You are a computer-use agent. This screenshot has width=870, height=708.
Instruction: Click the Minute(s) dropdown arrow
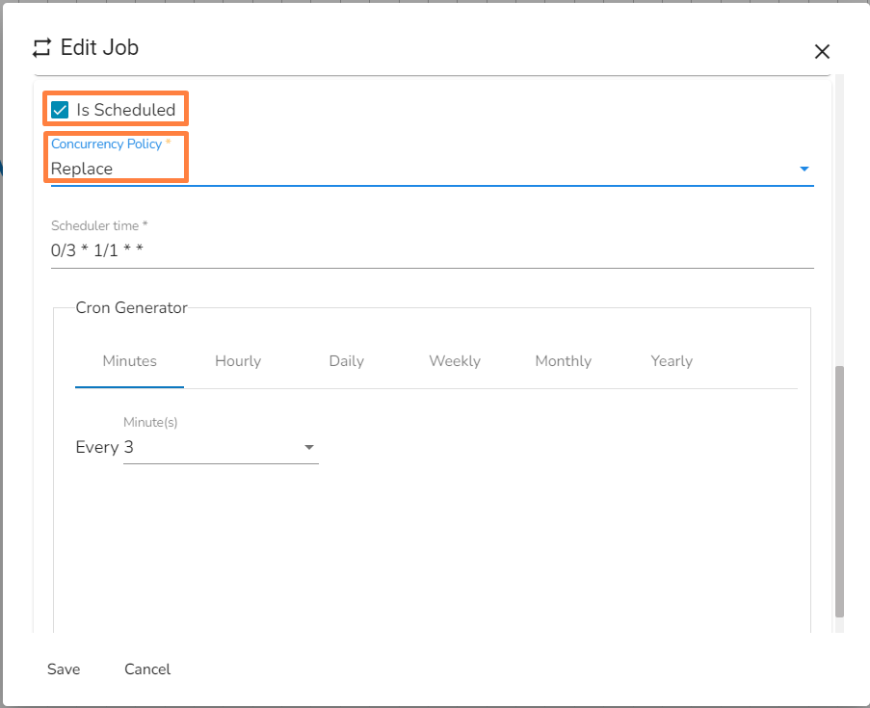[309, 448]
